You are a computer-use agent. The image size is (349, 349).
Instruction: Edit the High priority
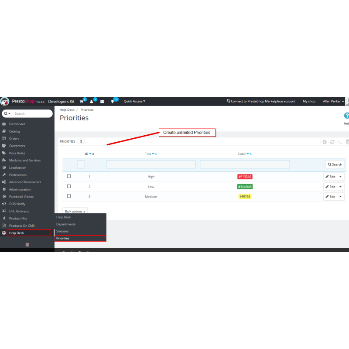click(x=331, y=177)
